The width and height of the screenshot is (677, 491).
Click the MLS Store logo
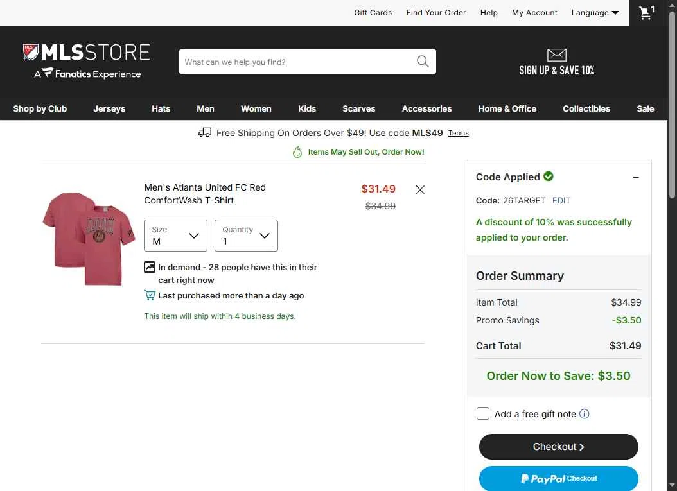[x=86, y=61]
